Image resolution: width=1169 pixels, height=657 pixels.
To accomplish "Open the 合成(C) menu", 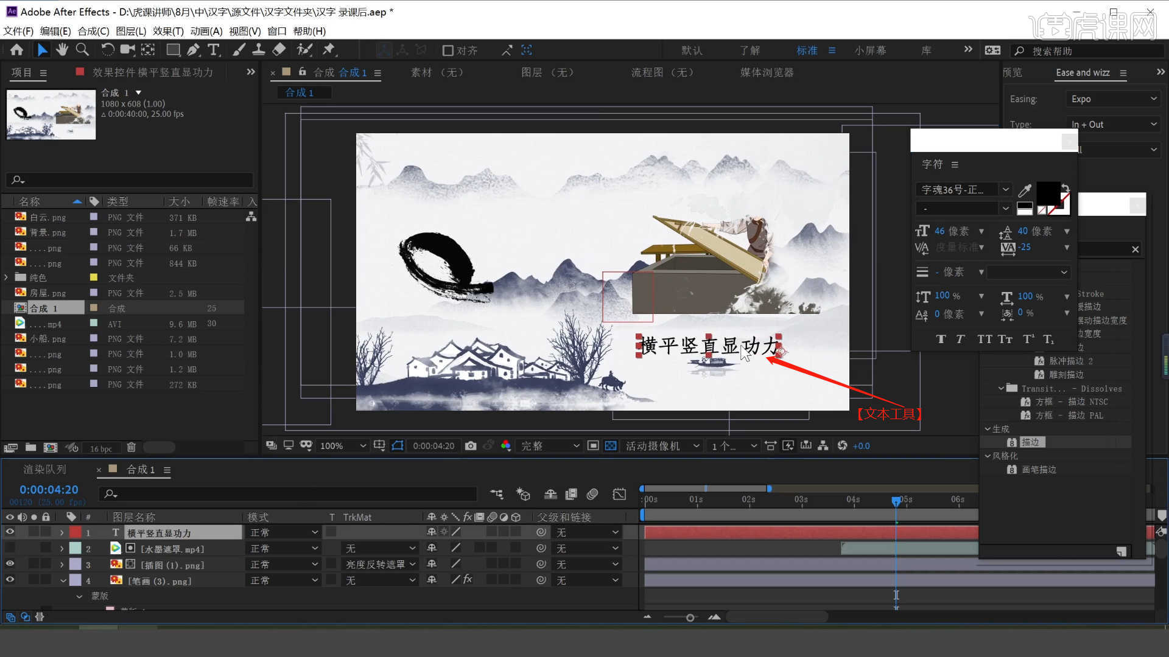I will pyautogui.click(x=93, y=31).
